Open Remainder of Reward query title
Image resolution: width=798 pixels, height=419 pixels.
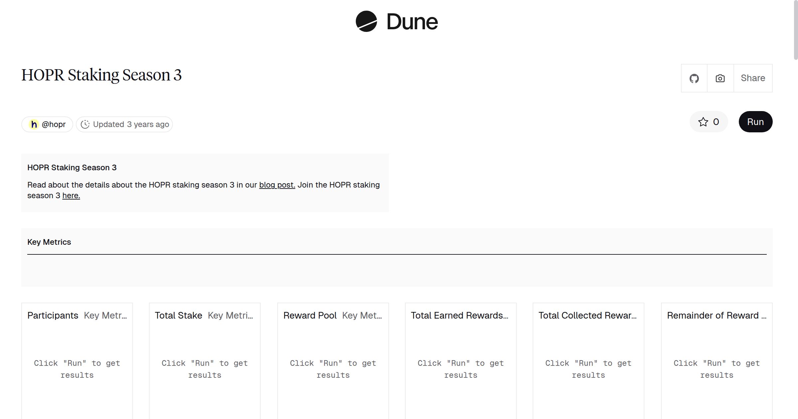coord(716,315)
